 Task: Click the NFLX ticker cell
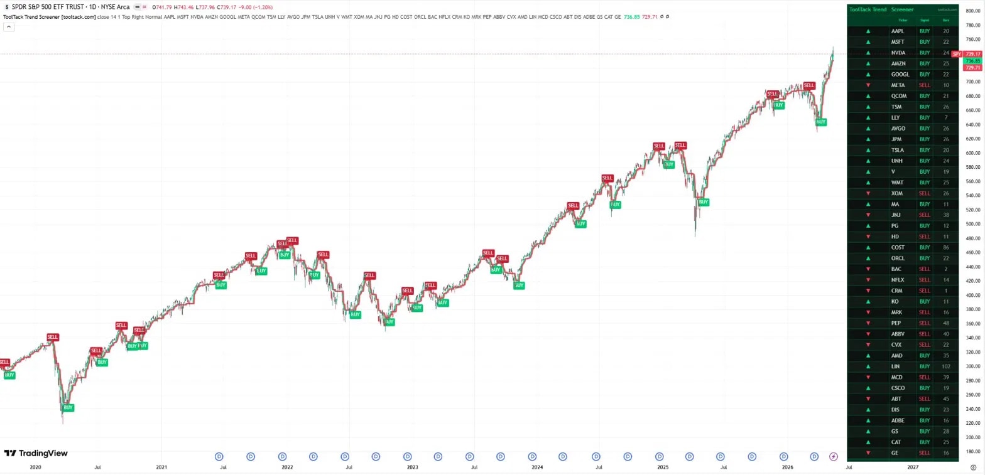[898, 280]
